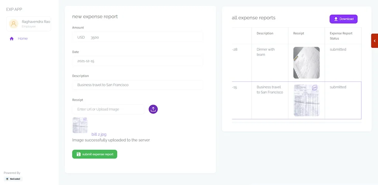This screenshot has height=185, width=378.
Task: Click the Date field showing 2021-12-15
Action: [137, 61]
